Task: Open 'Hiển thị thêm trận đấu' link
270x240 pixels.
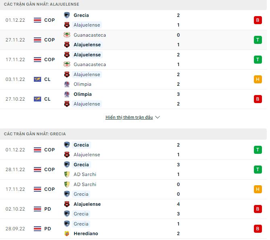Action: pyautogui.click(x=129, y=117)
